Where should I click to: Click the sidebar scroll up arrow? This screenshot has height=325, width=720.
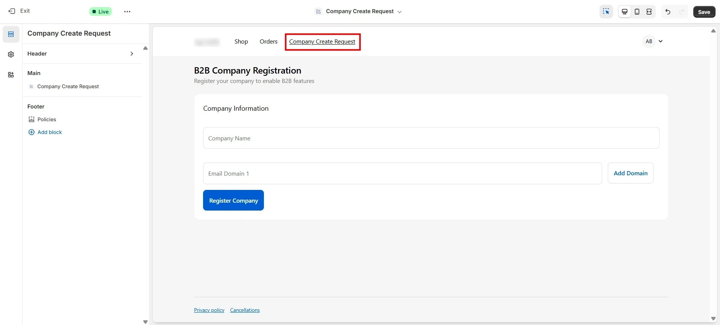pyautogui.click(x=146, y=48)
